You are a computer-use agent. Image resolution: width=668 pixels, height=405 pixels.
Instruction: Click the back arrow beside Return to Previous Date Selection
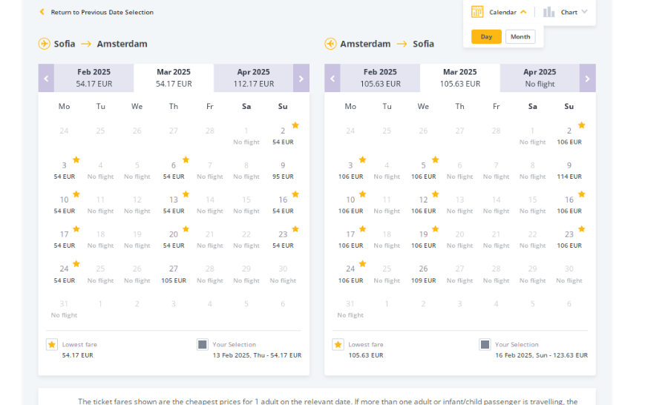pyautogui.click(x=42, y=12)
